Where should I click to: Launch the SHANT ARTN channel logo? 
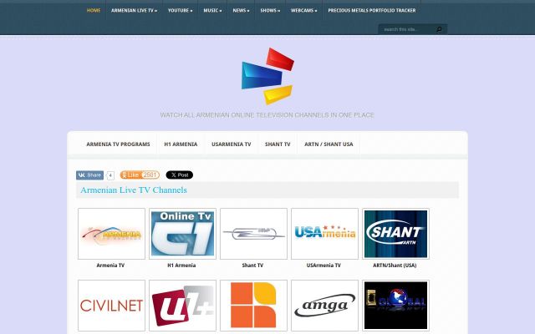pos(395,234)
